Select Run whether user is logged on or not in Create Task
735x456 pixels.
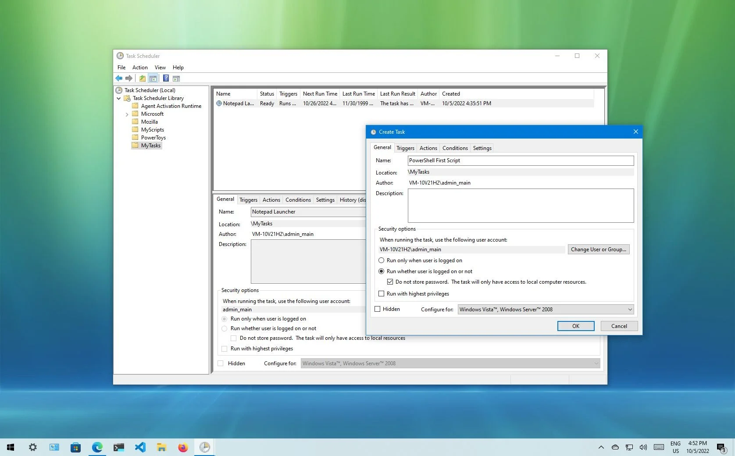click(381, 271)
